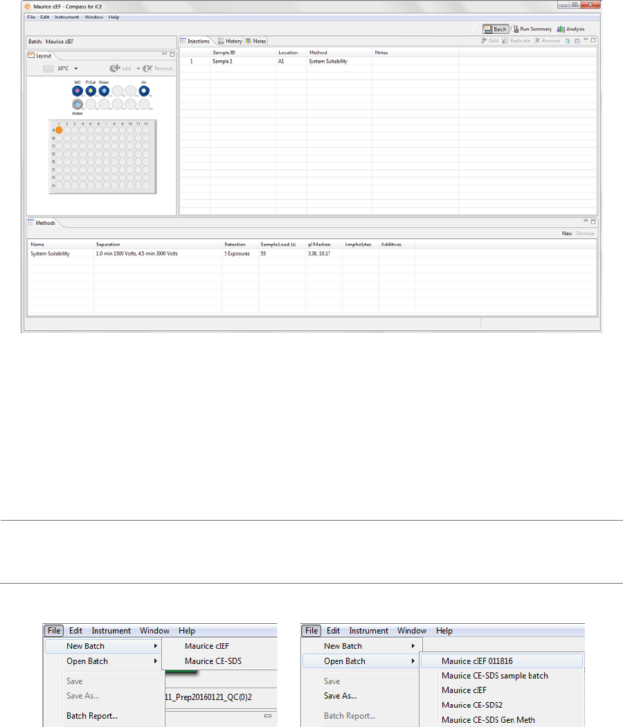Click Remove in the Methods pane
Image resolution: width=623 pixels, height=727 pixels.
point(586,234)
